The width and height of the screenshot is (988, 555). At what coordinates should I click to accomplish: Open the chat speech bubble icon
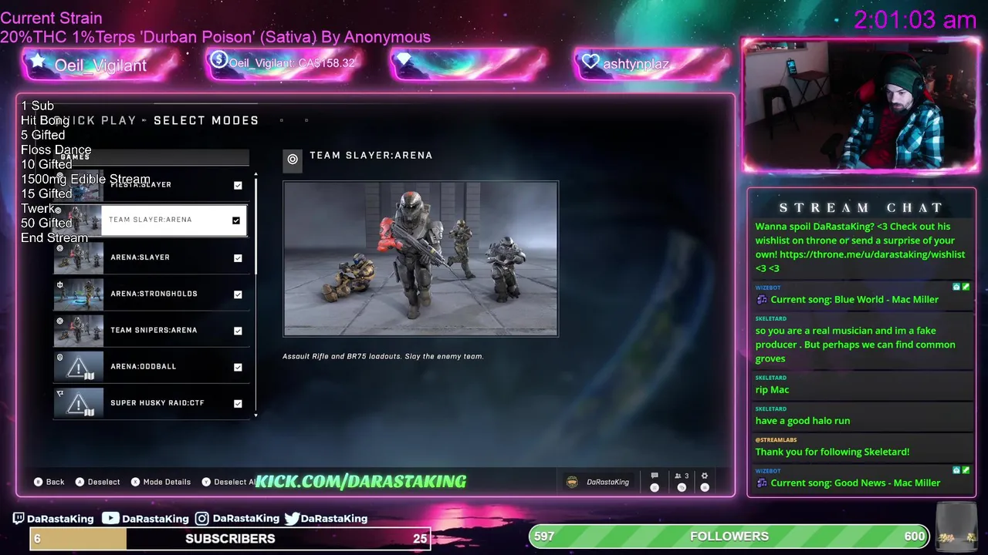[655, 476]
